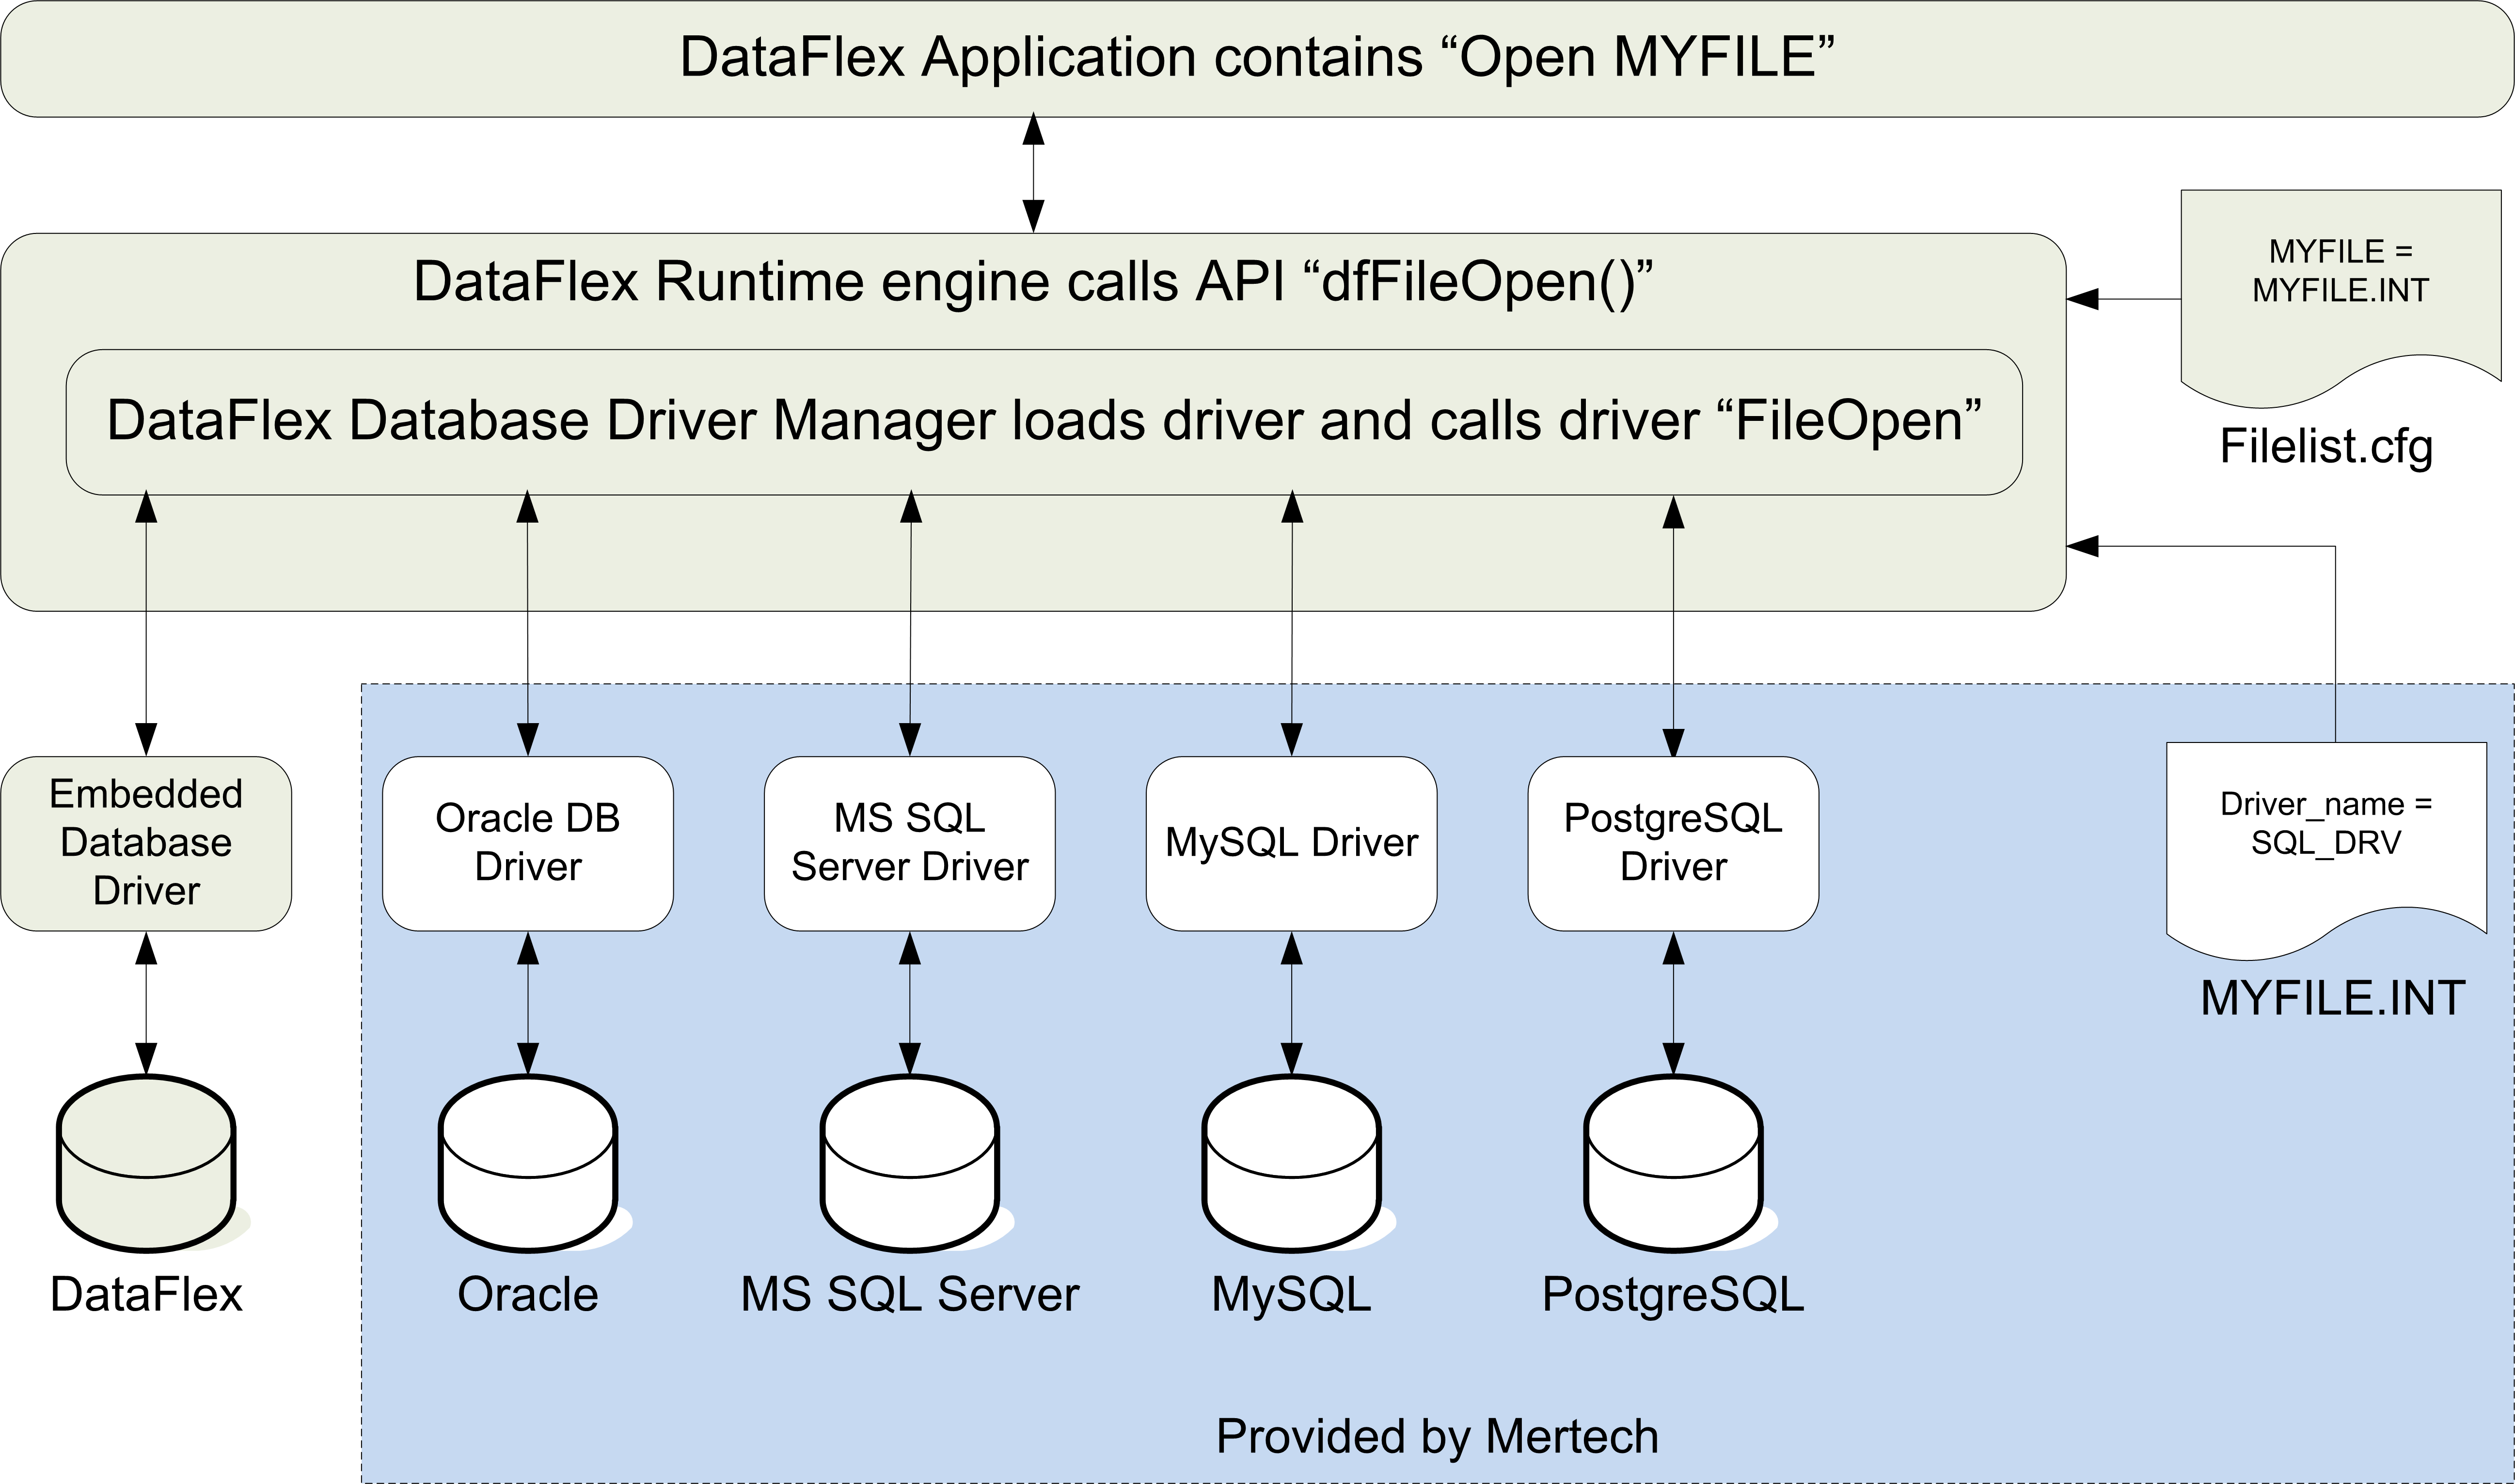Click the PostgreSQL Driver box

tap(1673, 843)
